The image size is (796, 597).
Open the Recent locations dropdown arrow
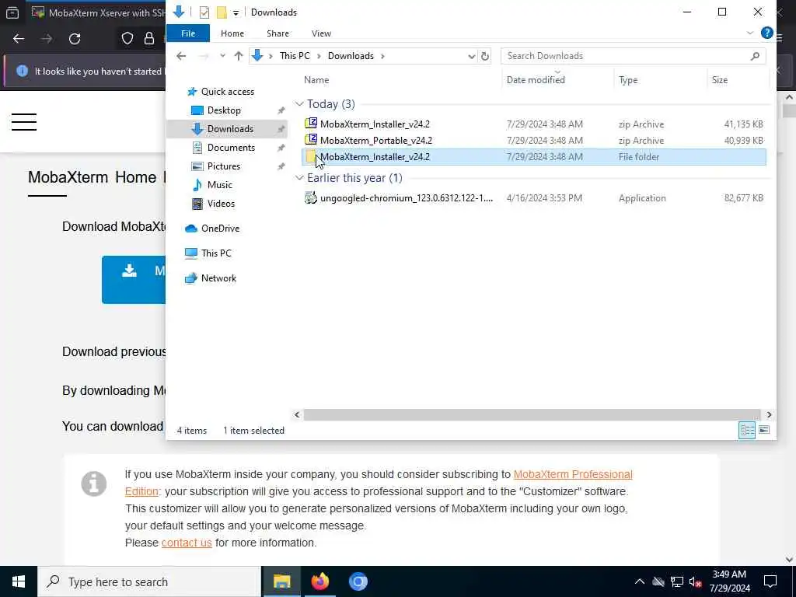(222, 56)
